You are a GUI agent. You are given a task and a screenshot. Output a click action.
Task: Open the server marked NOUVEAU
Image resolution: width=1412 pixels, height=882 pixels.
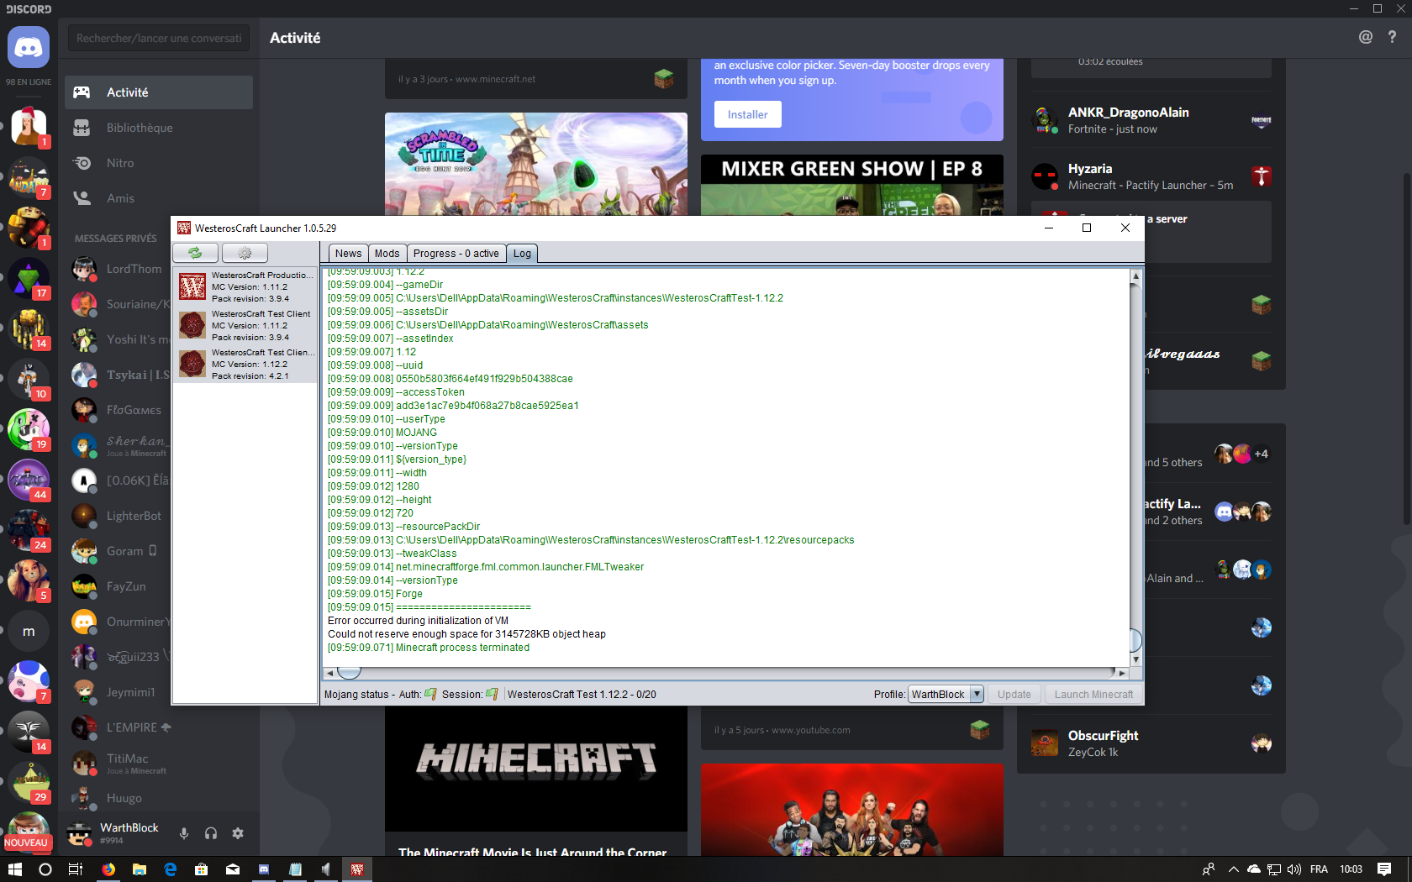point(29,831)
